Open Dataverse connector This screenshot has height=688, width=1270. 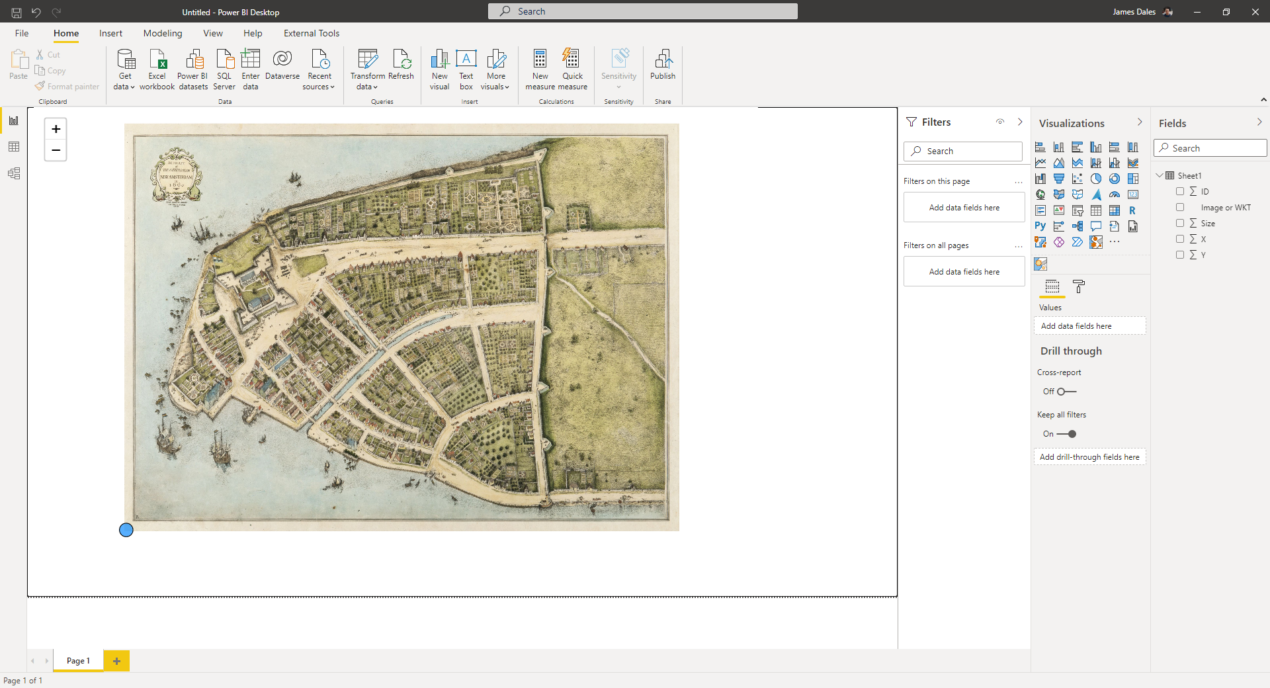pos(282,65)
